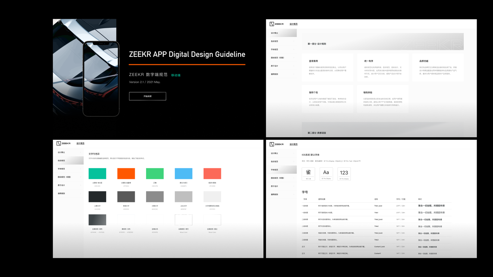Open 图标规范 (切图) in color page sidebar
This screenshot has height=277, width=493.
(x=64, y=177)
